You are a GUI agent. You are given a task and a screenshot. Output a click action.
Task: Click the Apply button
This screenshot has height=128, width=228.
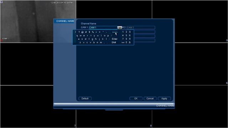(x=164, y=98)
